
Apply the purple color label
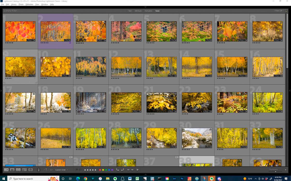click(x=112, y=170)
